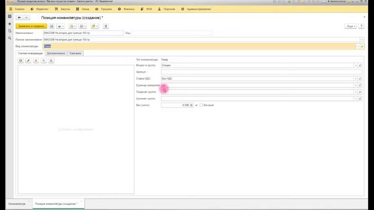This screenshot has height=210, width=374.
Task: Switch to the Дополнительно tab
Action: pos(56,53)
